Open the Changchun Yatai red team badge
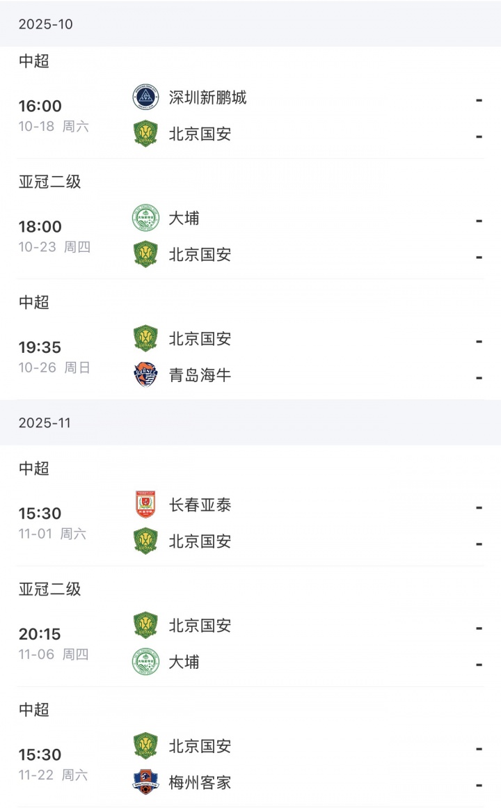 pyautogui.click(x=145, y=505)
